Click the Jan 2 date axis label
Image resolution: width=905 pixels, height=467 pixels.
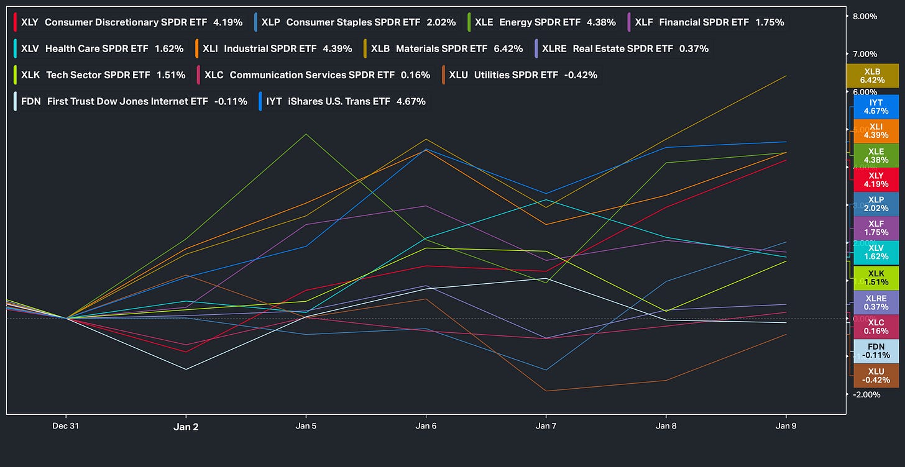[186, 426]
